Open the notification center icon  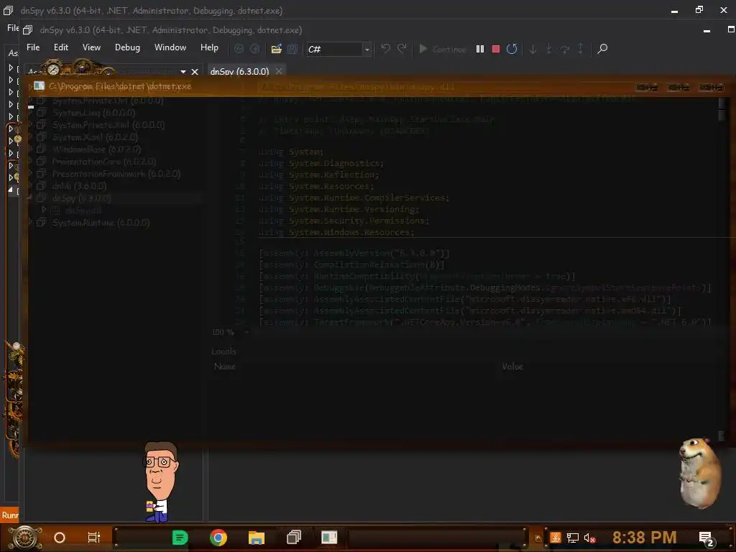(706, 538)
